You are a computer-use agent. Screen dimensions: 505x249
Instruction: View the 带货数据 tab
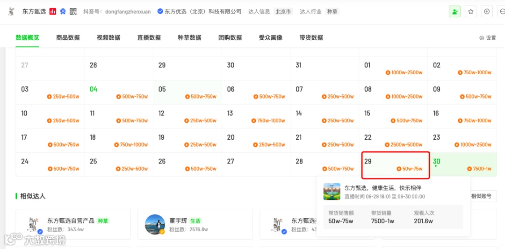point(311,38)
